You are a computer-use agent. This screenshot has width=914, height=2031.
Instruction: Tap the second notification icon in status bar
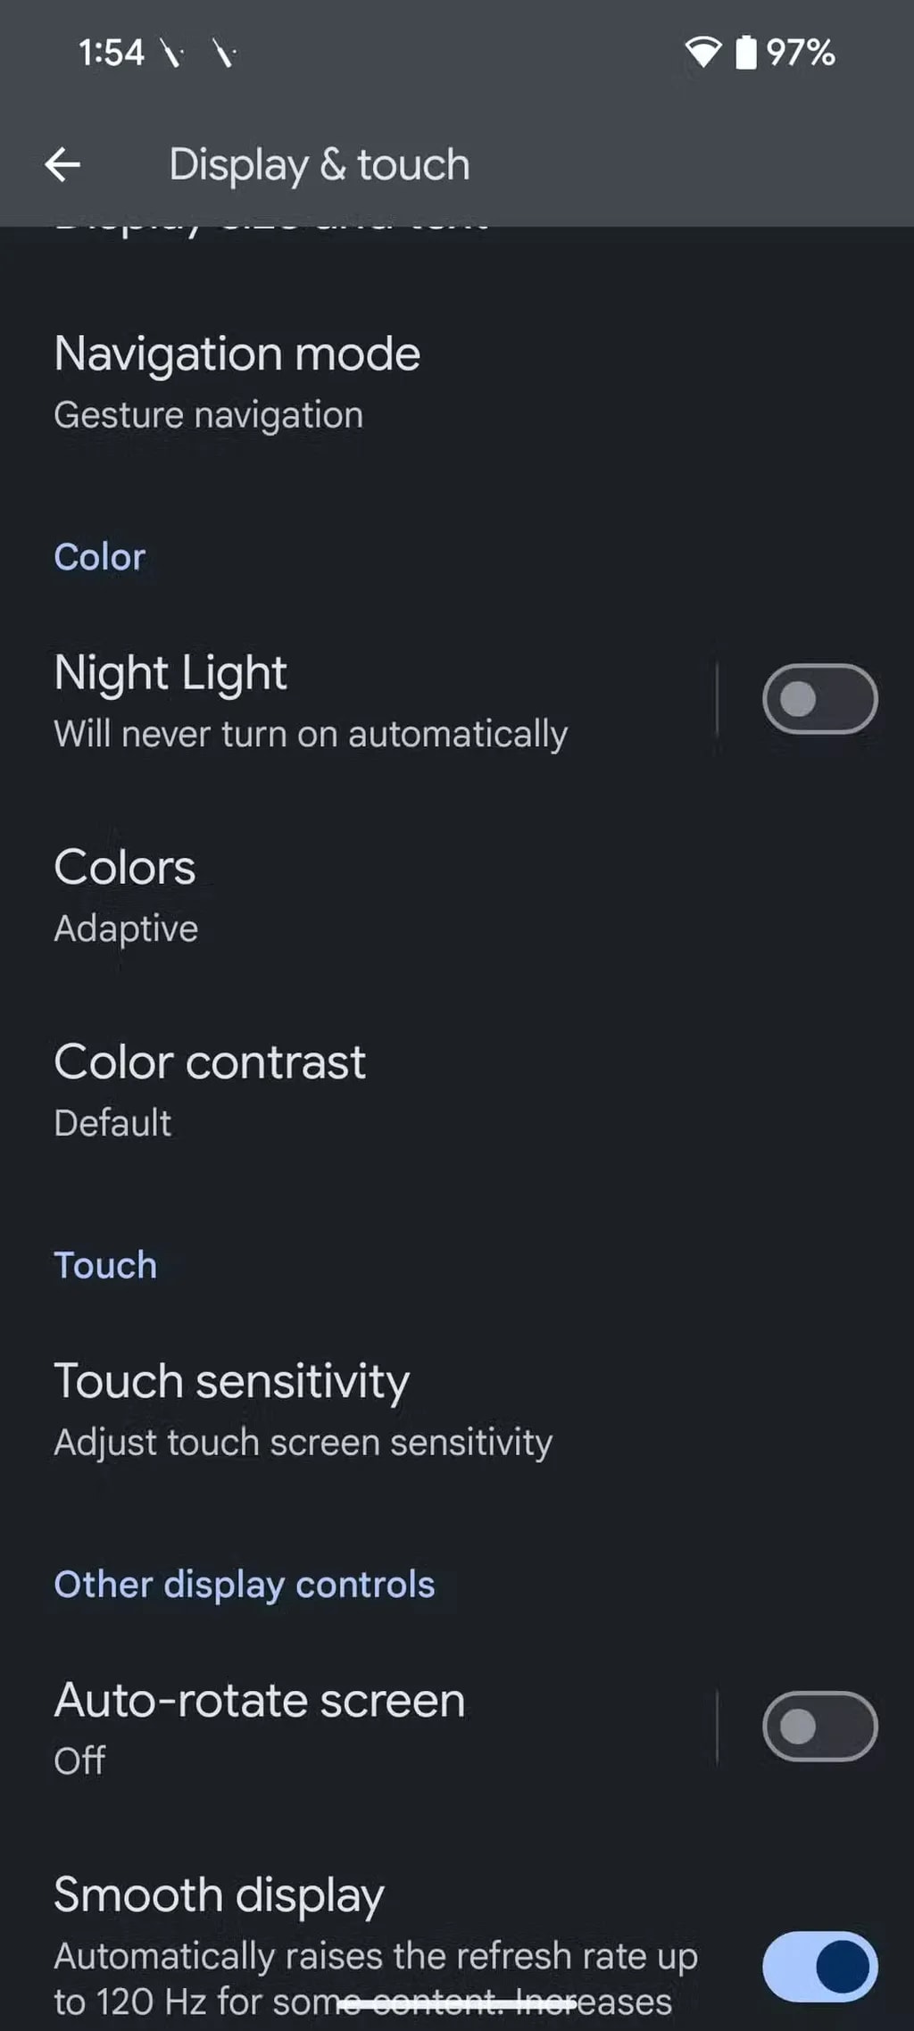[x=224, y=54]
